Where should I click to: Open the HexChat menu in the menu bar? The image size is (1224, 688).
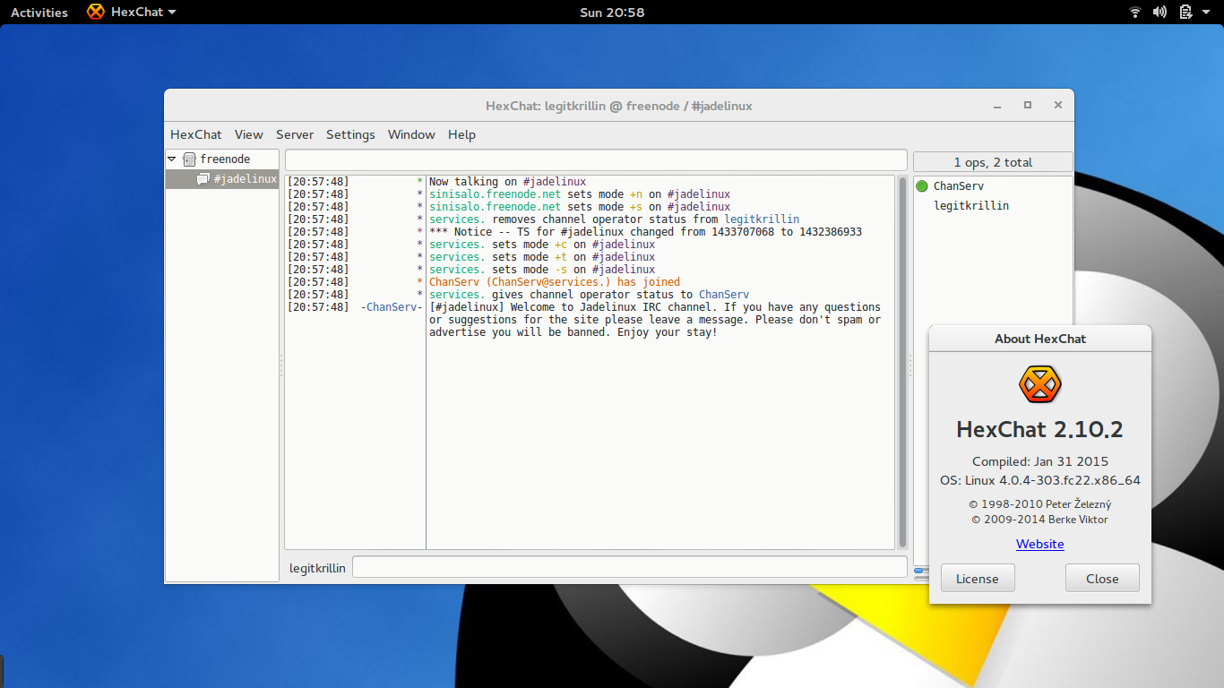[x=195, y=134]
